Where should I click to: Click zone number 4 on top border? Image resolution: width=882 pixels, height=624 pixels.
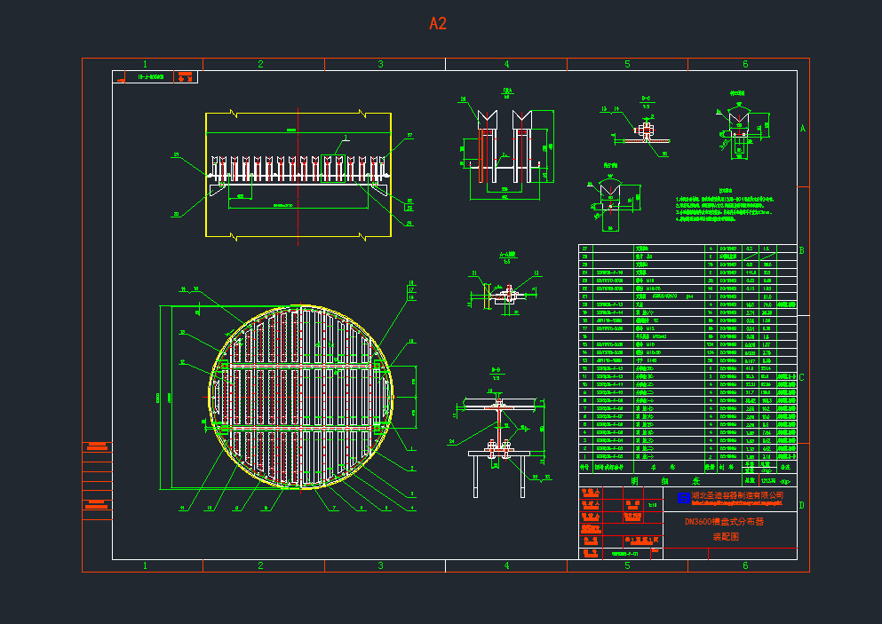506,64
